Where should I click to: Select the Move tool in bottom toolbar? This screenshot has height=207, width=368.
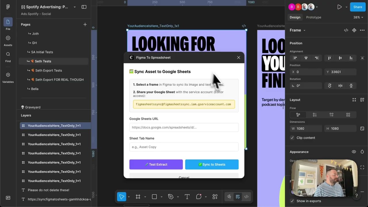122,197
